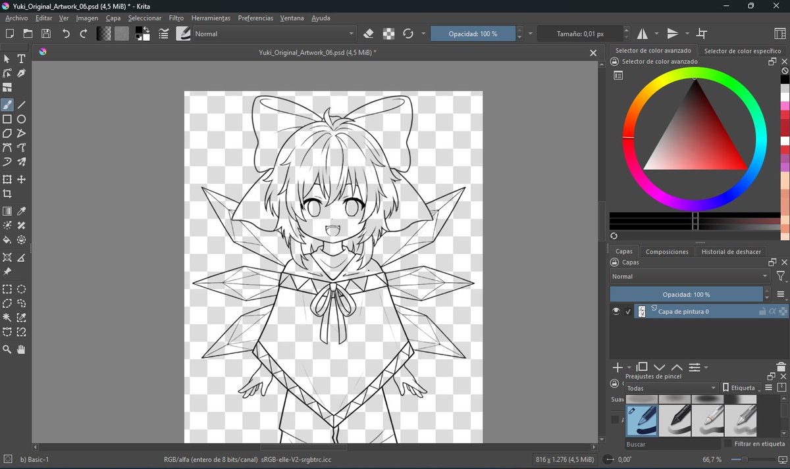Open the toolbar blending mode Normal dropdown
This screenshot has width=790, height=469.
(x=275, y=34)
